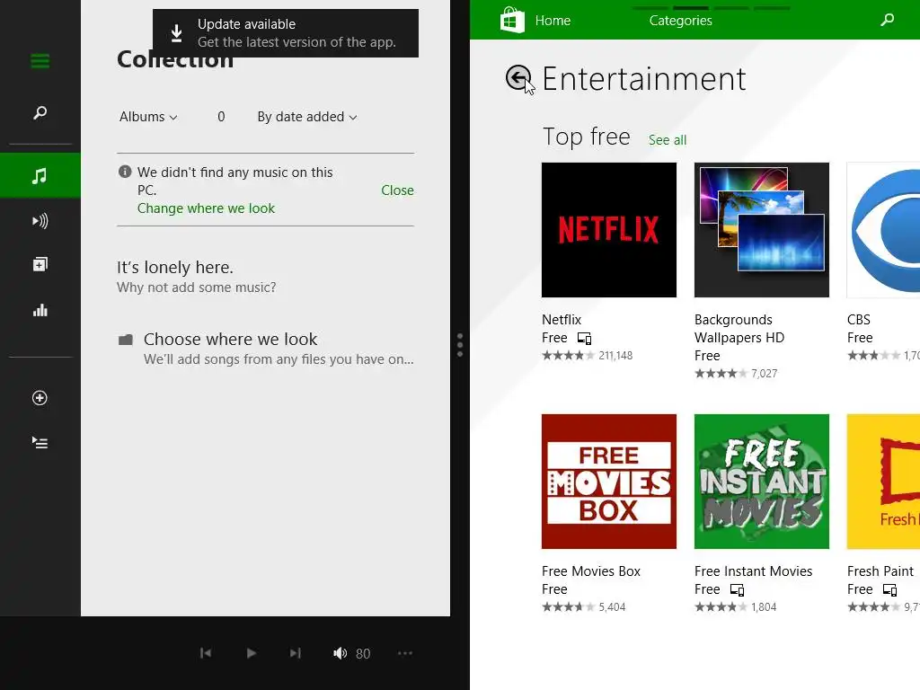This screenshot has width=920, height=690.
Task: Click the Netflix star rating 211,148
Action: click(x=587, y=356)
